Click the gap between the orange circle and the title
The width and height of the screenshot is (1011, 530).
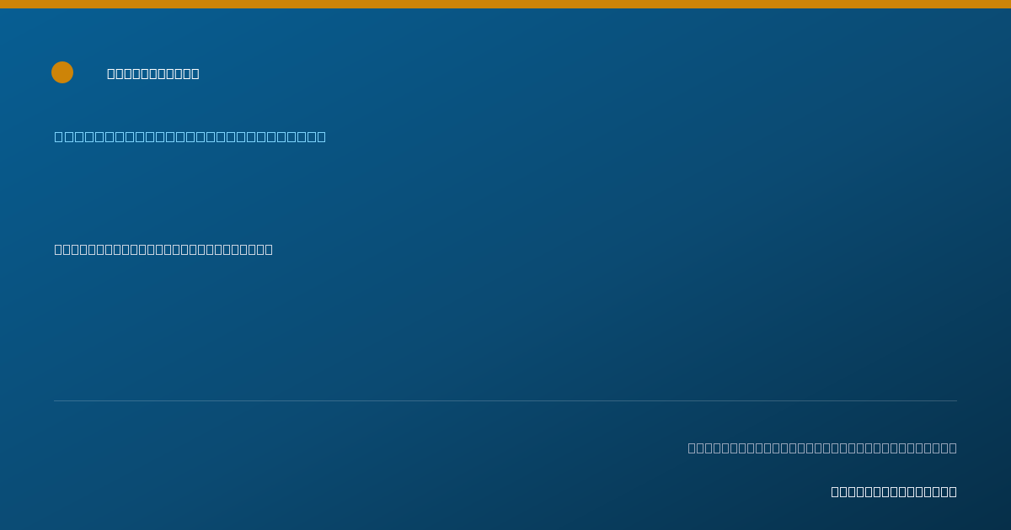point(90,73)
